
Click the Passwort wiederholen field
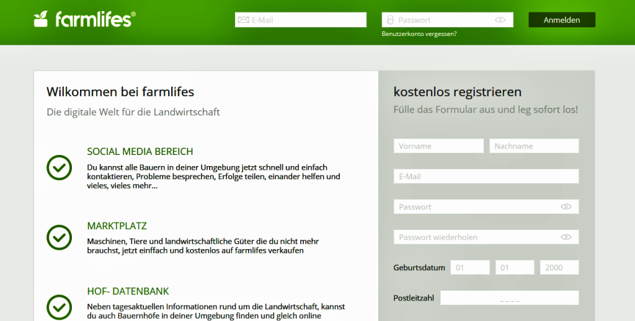coord(486,237)
